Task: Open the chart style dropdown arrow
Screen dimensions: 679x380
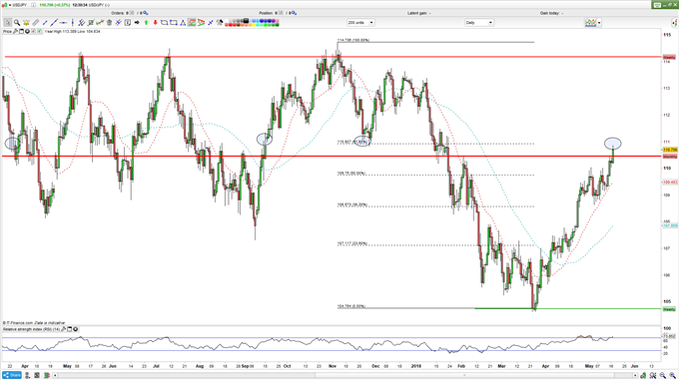Action: [x=599, y=23]
